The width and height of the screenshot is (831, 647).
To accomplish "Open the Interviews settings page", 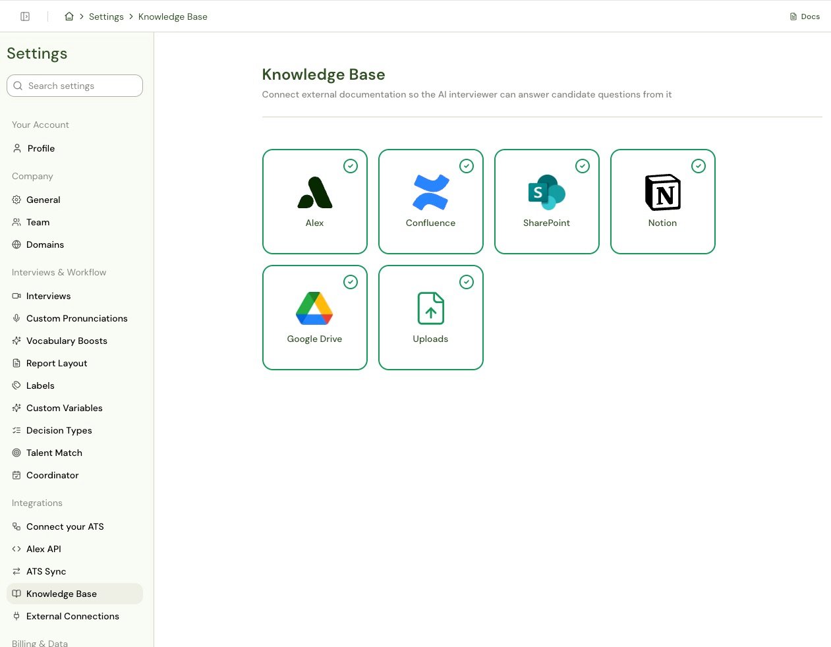I will point(74,296).
